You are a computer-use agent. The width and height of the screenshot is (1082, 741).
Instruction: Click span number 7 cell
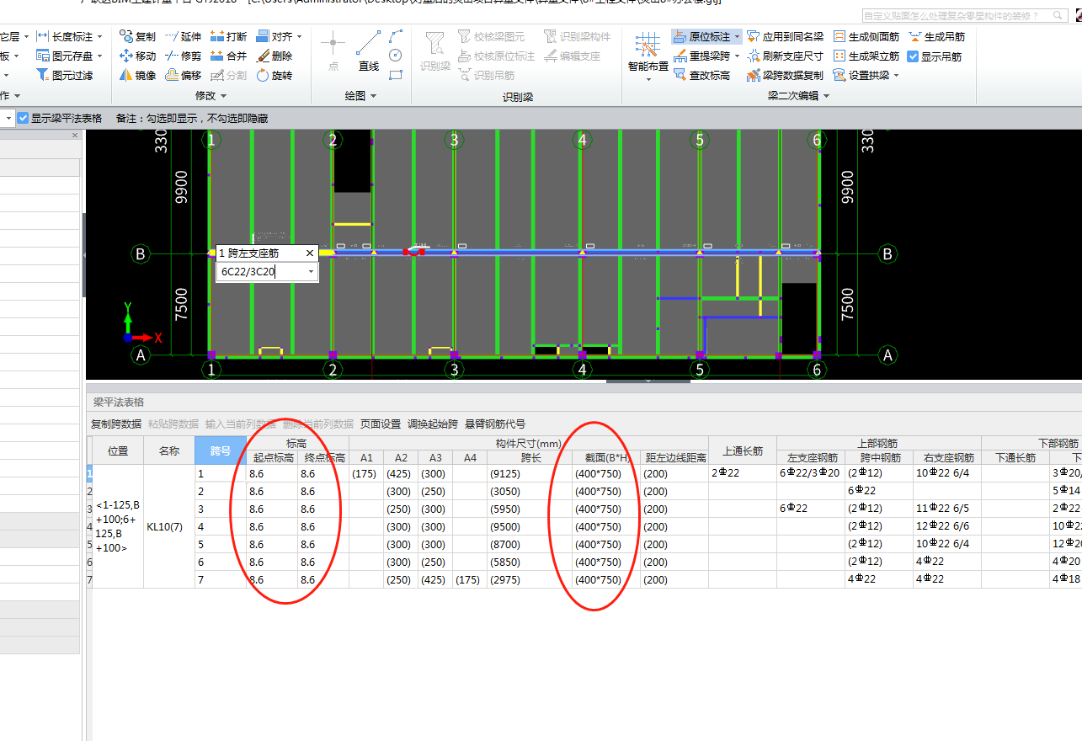221,579
